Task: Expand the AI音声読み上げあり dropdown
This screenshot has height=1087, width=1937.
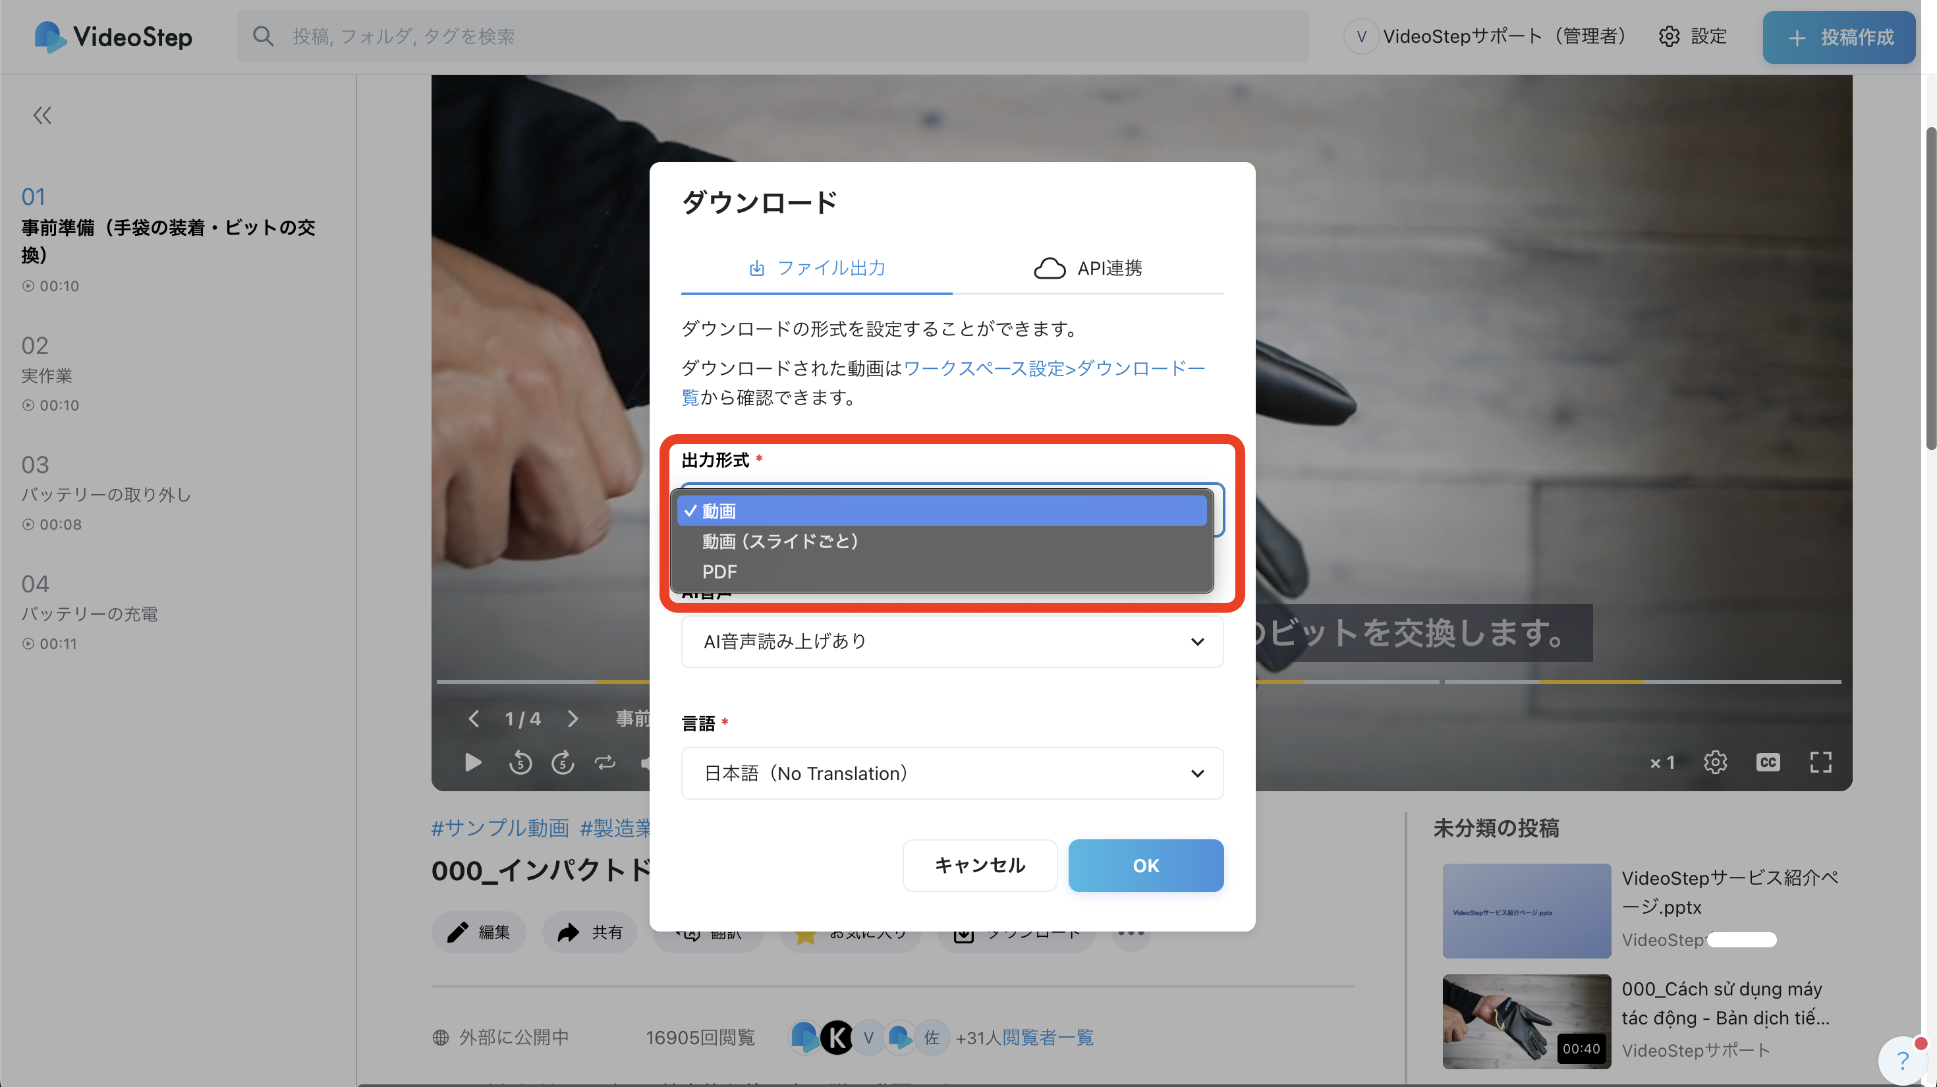Action: click(x=951, y=641)
